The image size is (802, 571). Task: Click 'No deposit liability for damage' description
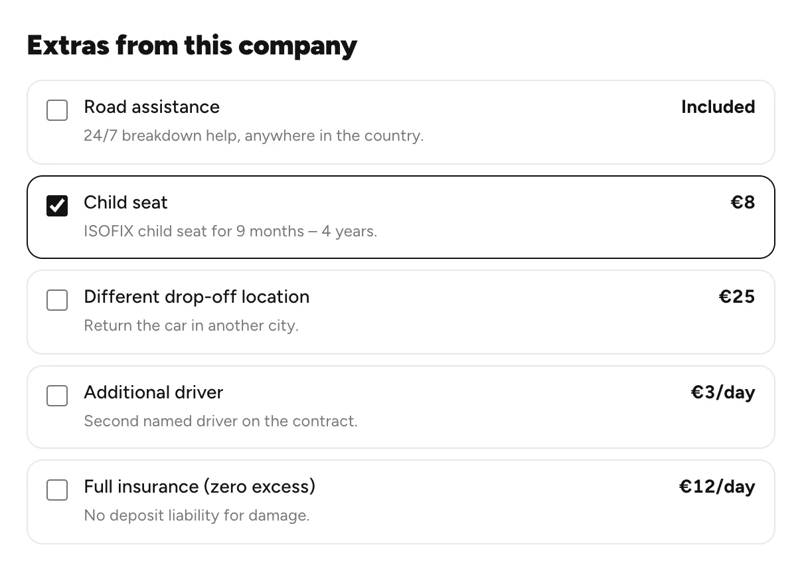tap(197, 516)
